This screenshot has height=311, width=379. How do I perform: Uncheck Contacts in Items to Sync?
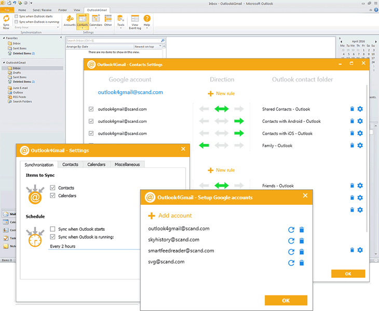pyautogui.click(x=52, y=188)
